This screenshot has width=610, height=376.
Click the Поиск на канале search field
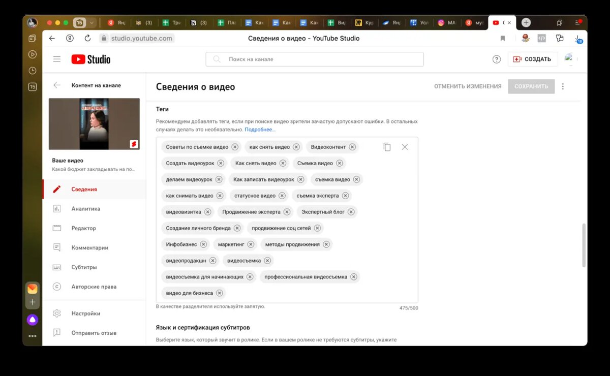[x=315, y=59]
